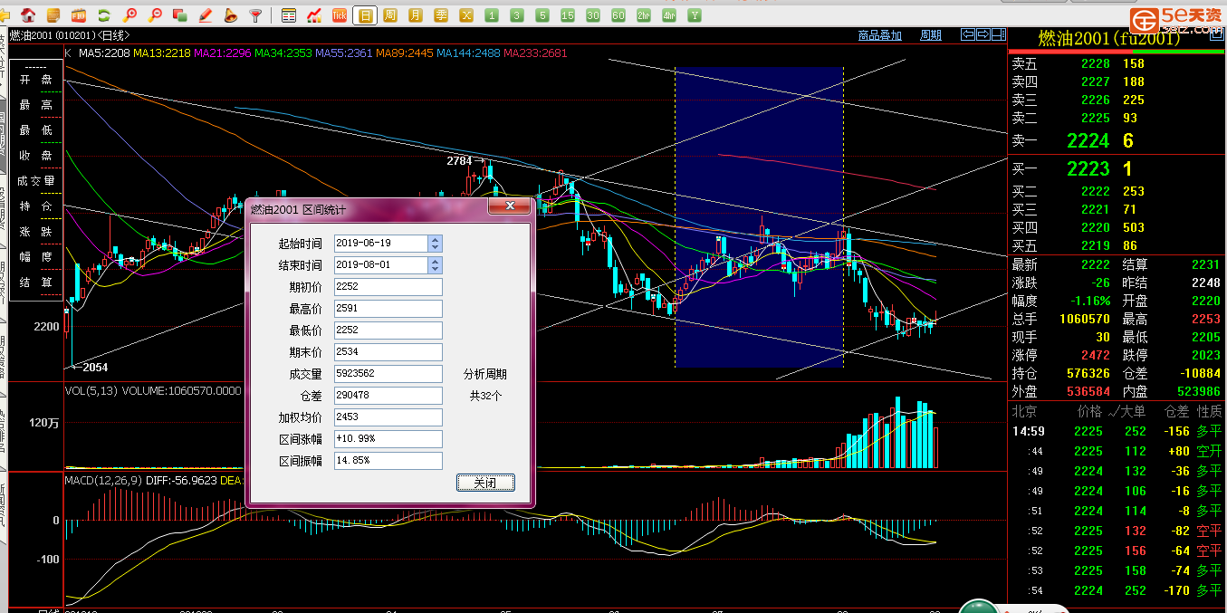Select 30-minute period button

[x=593, y=15]
